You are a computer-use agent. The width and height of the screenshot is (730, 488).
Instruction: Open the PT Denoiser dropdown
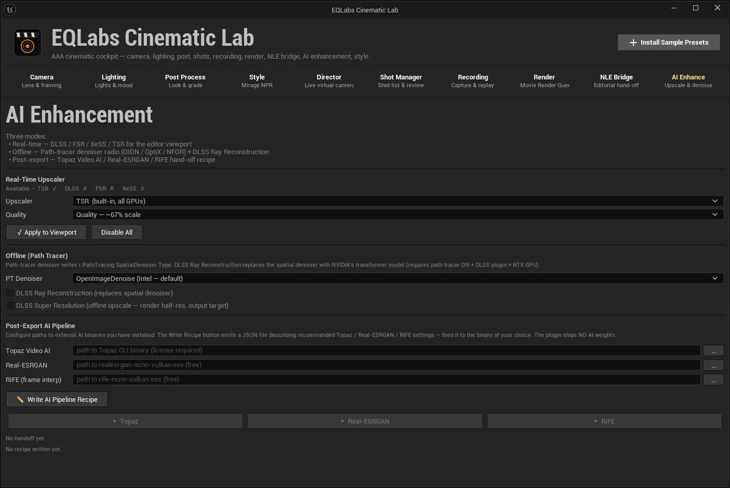398,278
